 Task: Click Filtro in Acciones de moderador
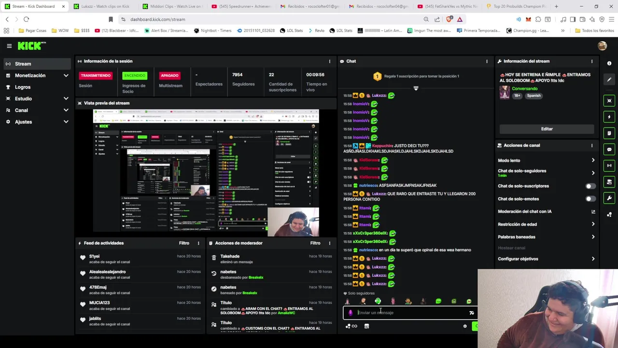point(315,243)
